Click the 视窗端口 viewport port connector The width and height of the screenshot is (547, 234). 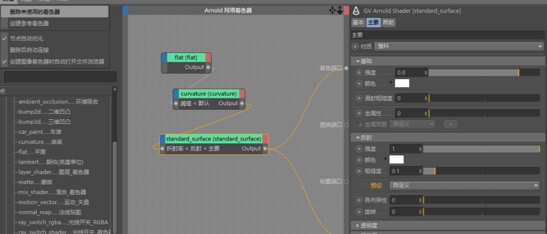(346, 182)
